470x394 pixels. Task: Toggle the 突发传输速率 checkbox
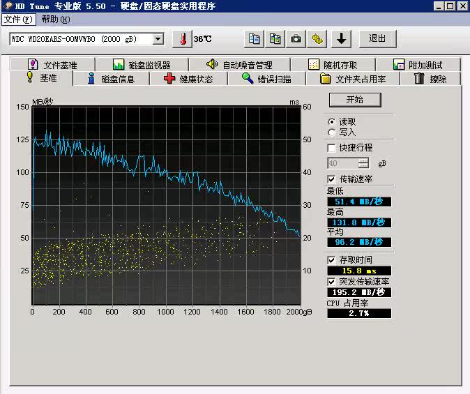pyautogui.click(x=331, y=281)
